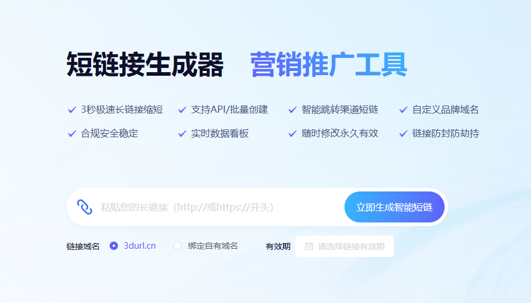This screenshot has width=531, height=303.
Task: Click checkmark icon beside 实时数据看板
Action: [182, 134]
